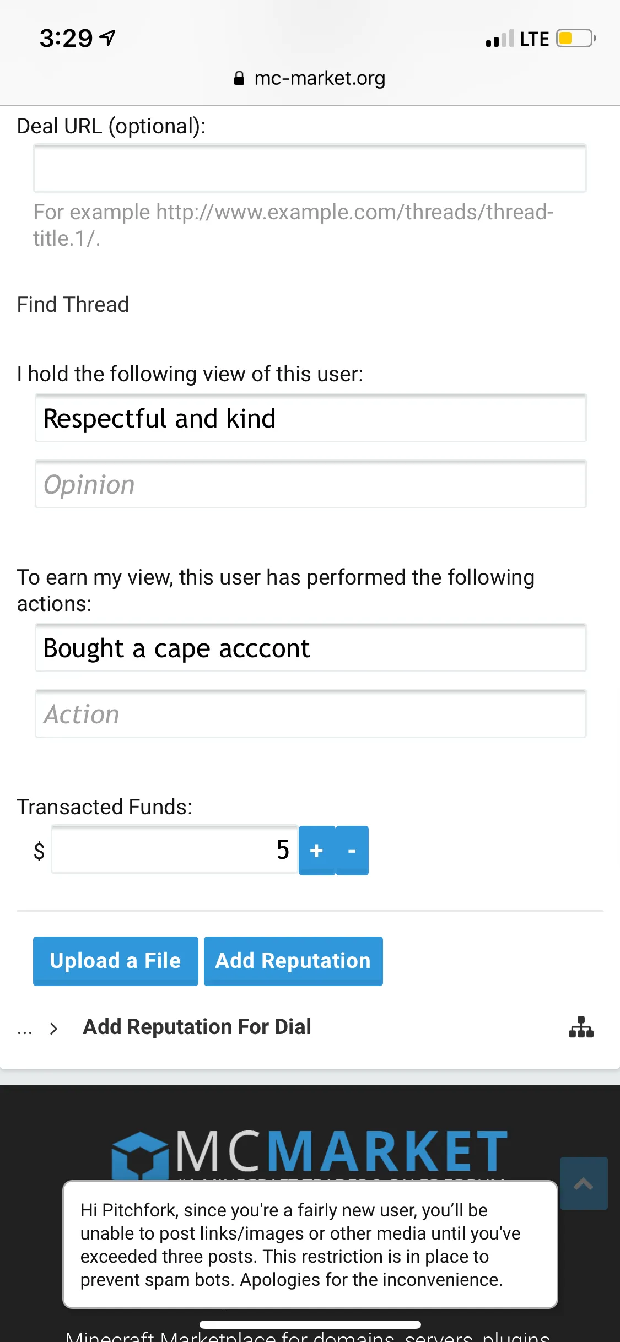Tap the padlock icon in address bar
Viewport: 620px width, 1342px height.
[239, 78]
